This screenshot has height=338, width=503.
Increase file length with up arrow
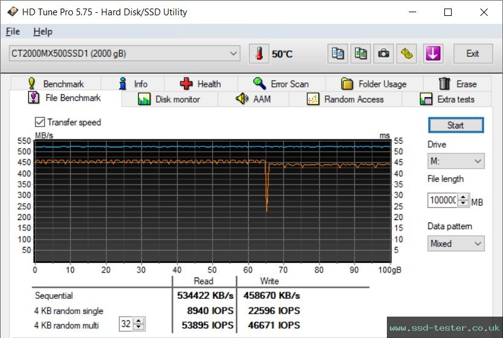tap(463, 197)
